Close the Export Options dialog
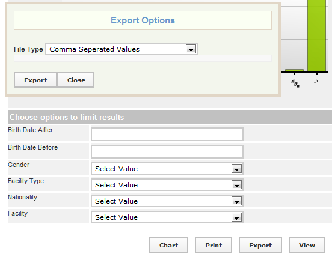Viewport: 332px width, 254px height. pyautogui.click(x=76, y=80)
